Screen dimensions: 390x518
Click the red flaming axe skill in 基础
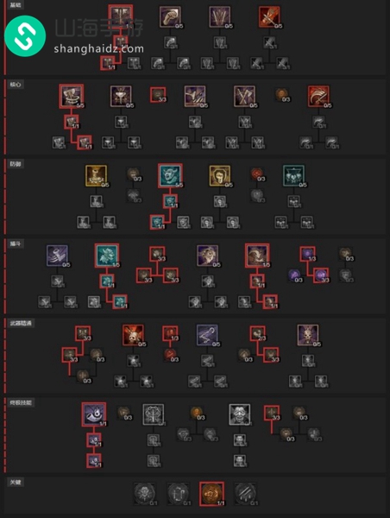click(269, 16)
